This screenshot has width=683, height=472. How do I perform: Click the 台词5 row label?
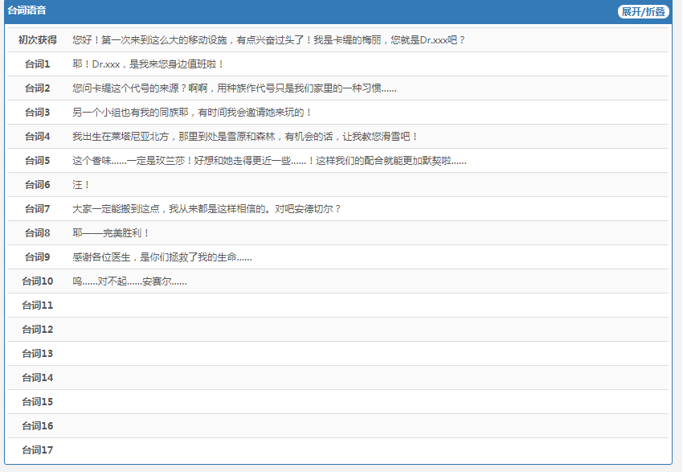(38, 161)
